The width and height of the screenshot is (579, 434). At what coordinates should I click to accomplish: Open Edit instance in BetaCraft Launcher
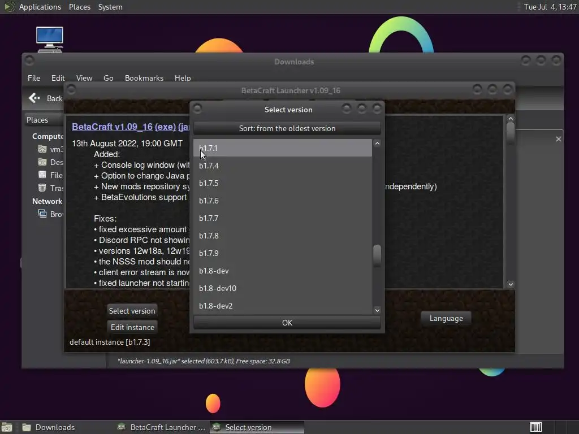coord(132,327)
